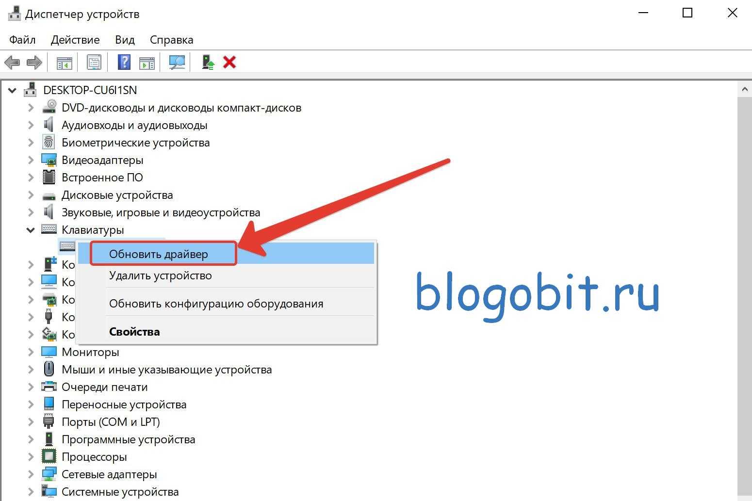
Task: Expand Мониторы category
Action: tap(31, 352)
